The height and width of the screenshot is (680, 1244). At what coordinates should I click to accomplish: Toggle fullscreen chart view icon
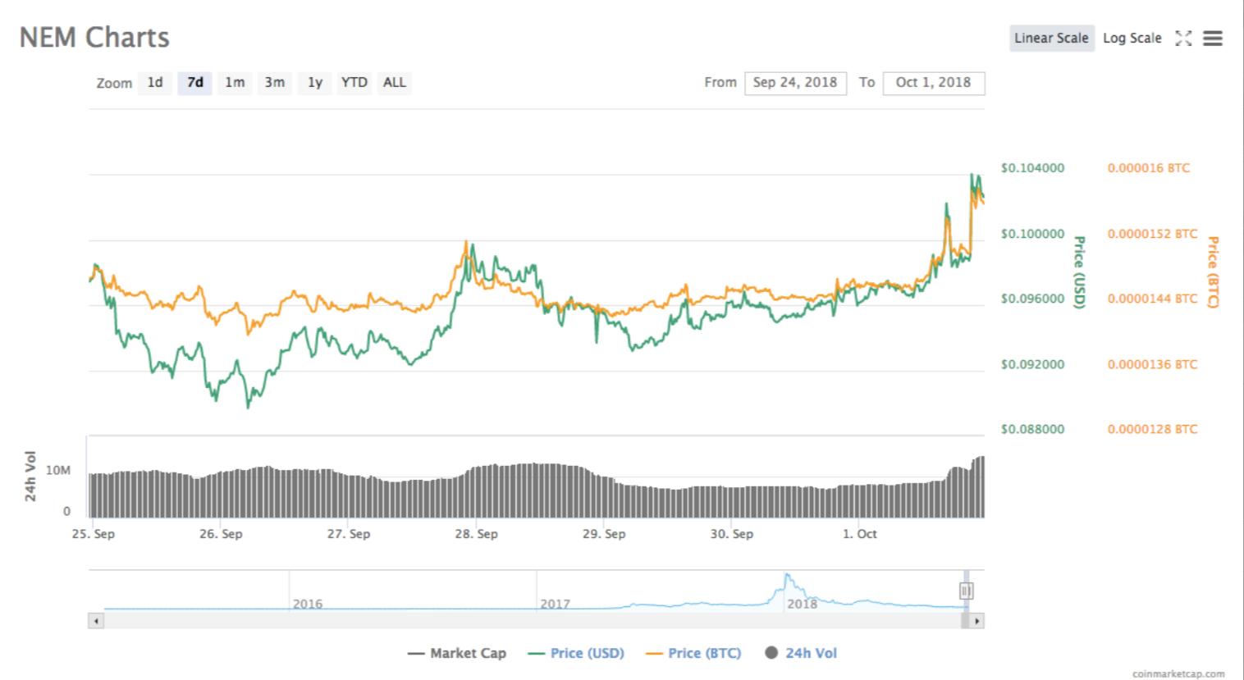point(1183,38)
